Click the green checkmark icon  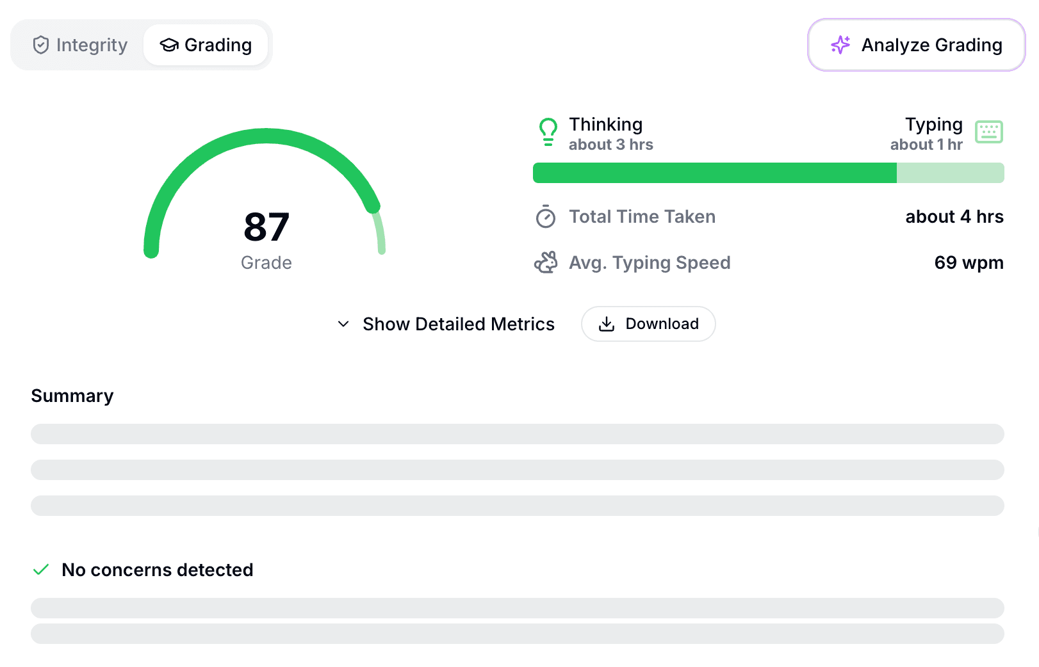click(x=41, y=570)
